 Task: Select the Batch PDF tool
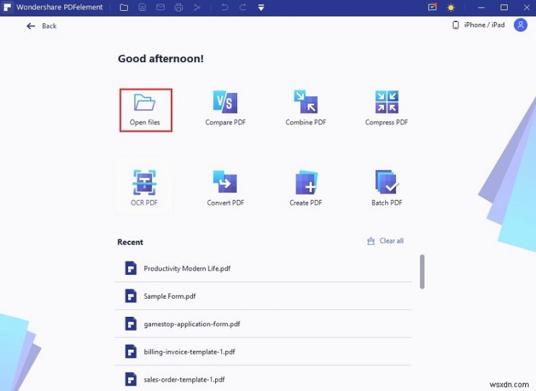(385, 180)
